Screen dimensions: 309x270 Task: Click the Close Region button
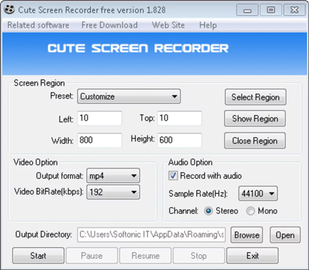255,141
